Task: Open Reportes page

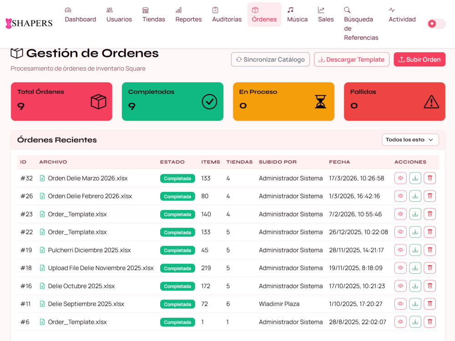Action: (188, 15)
